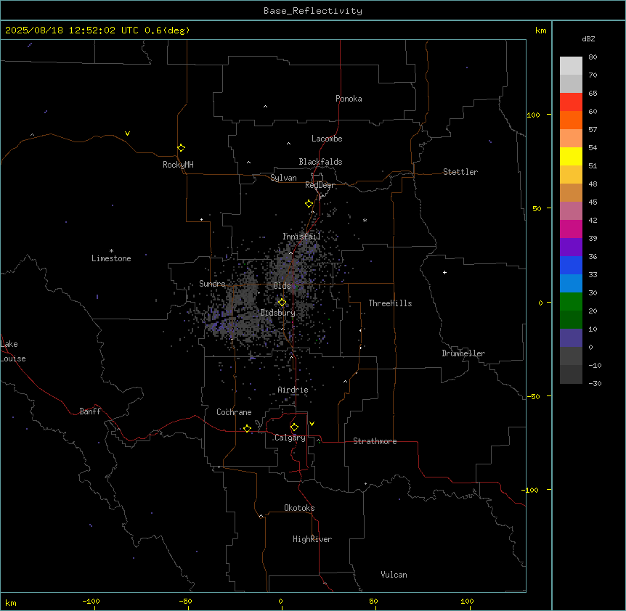Click the Innisfail label
Screen dimensions: 626x611
pos(302,237)
